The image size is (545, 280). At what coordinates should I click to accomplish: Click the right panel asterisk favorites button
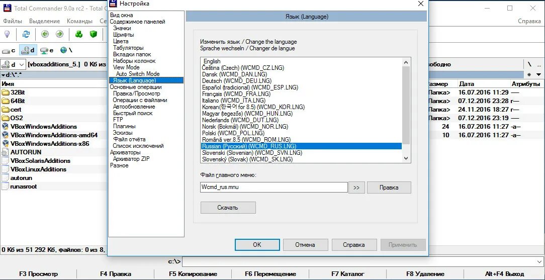point(529,75)
